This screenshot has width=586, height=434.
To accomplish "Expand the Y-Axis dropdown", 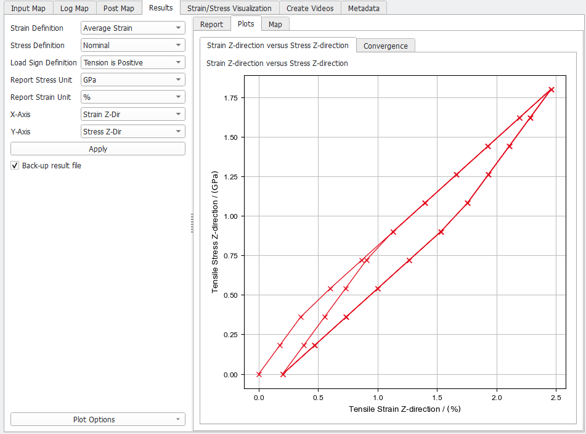I will tap(133, 131).
